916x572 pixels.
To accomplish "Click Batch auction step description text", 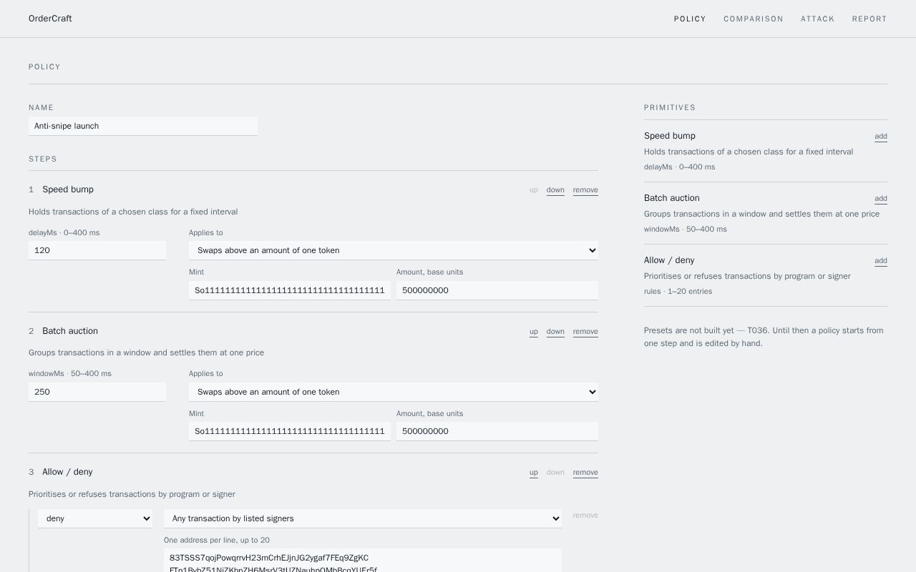I will point(146,352).
